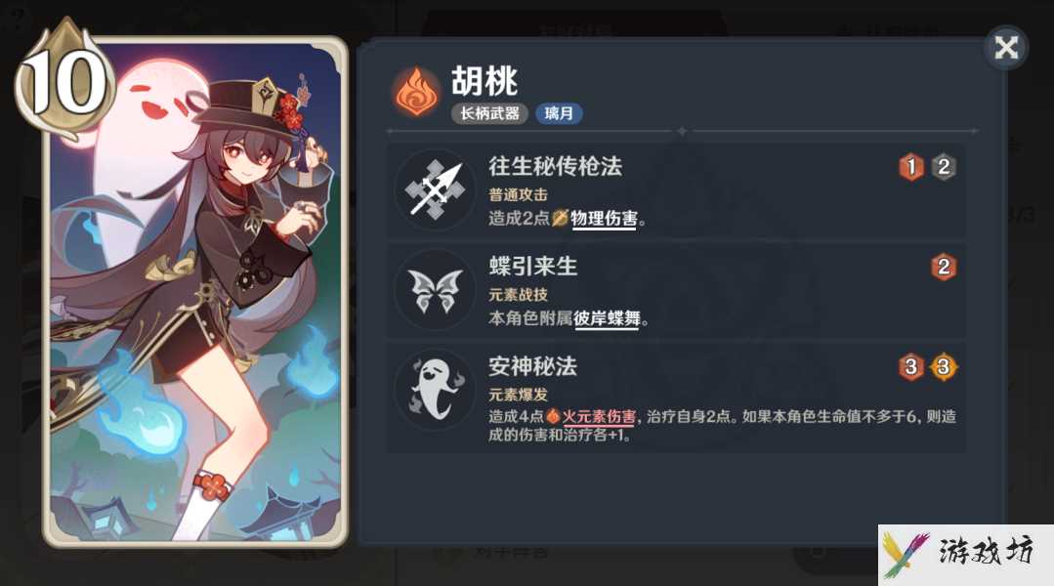
Task: Open the 火元素伤害 keyword link
Action: 598,417
